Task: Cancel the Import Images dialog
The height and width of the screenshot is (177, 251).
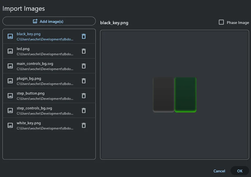Action: pos(219,171)
